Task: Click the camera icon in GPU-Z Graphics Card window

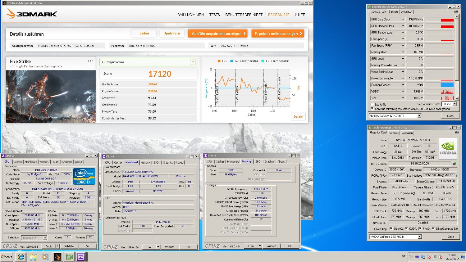Action: click(x=457, y=133)
